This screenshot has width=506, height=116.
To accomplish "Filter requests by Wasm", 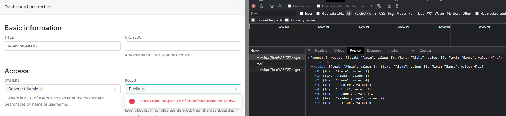I will click(x=439, y=13).
